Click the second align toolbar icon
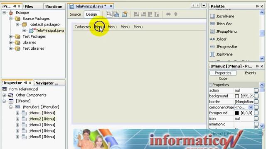 [x=143, y=14]
